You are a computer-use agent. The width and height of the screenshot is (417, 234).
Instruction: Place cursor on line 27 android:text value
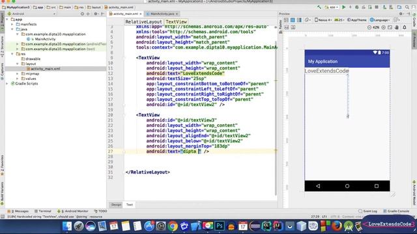tap(190, 151)
